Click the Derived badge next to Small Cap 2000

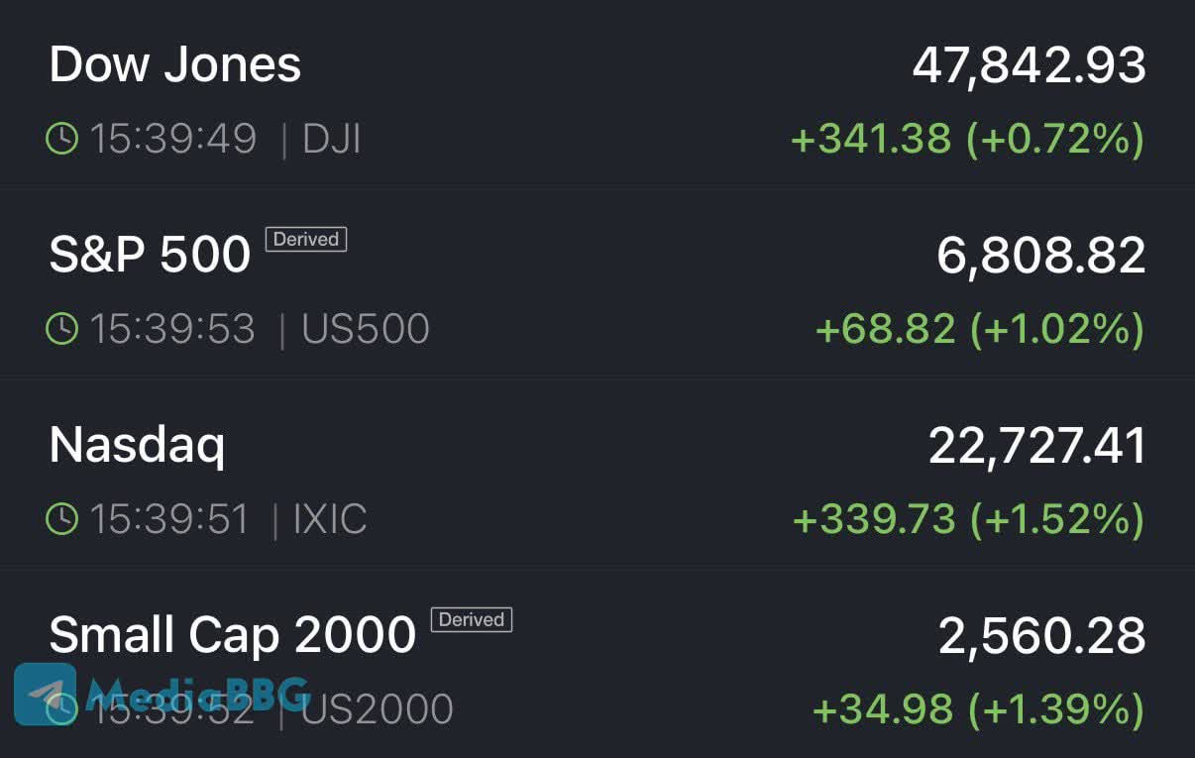coord(472,619)
